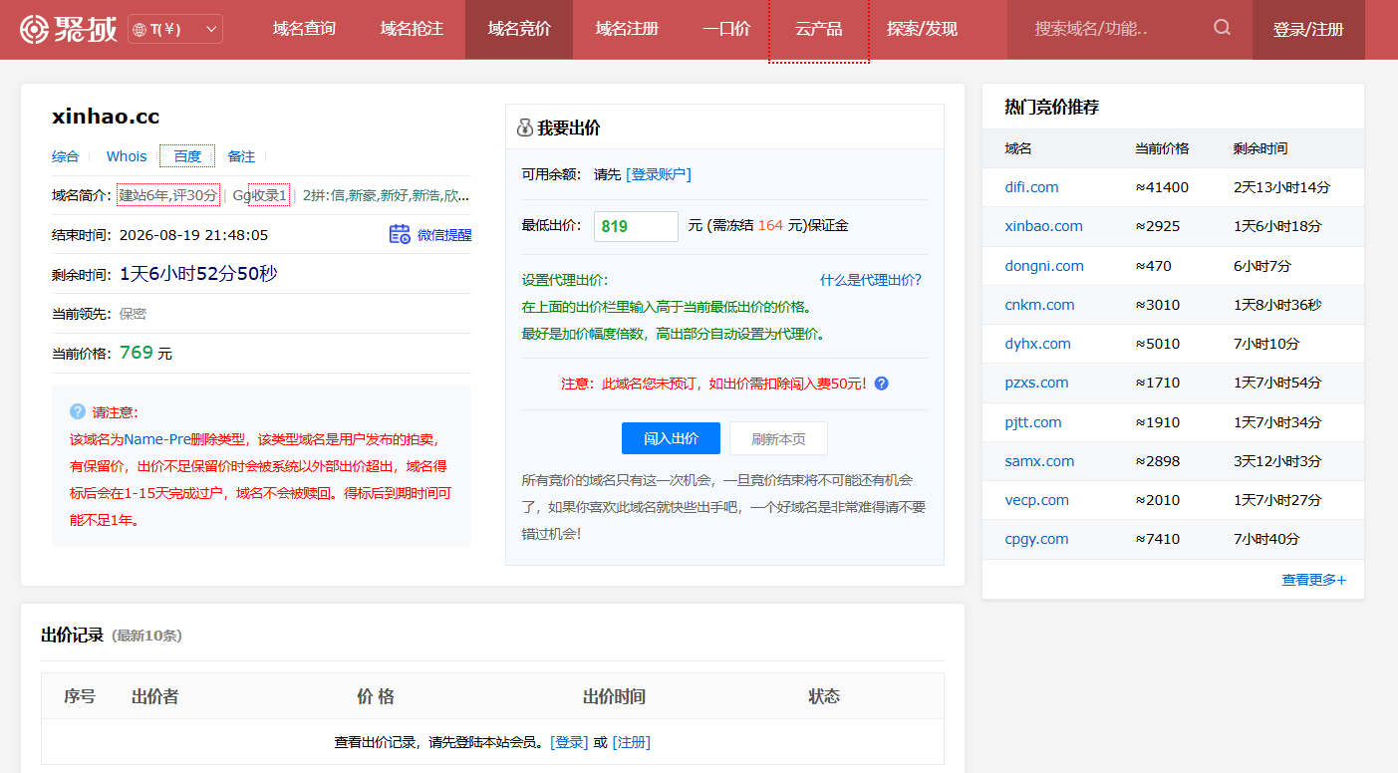1398x773 pixels.
Task: Focus the domain search box
Action: point(1116,29)
